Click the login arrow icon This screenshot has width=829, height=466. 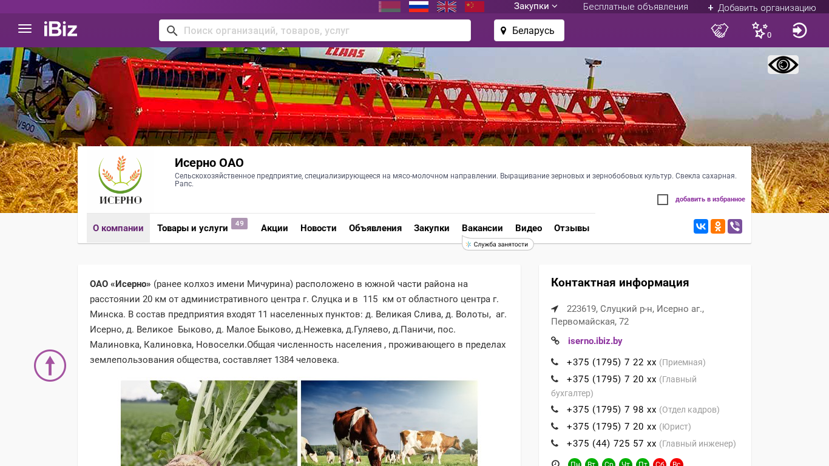tap(800, 30)
